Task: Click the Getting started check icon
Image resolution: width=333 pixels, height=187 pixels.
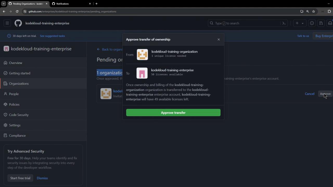Action: (x=5, y=73)
